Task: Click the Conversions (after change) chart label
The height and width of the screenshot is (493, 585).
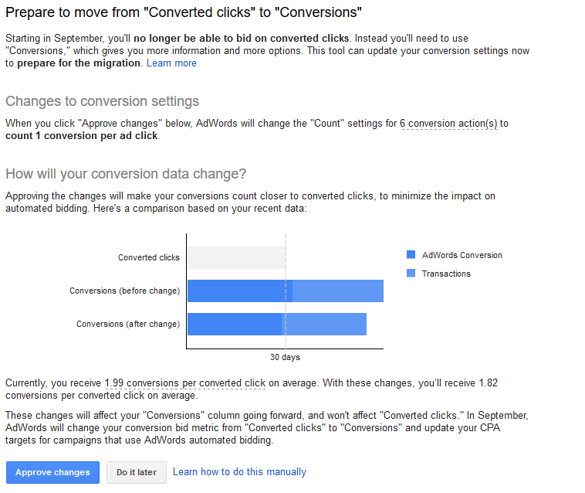Action: tap(128, 324)
